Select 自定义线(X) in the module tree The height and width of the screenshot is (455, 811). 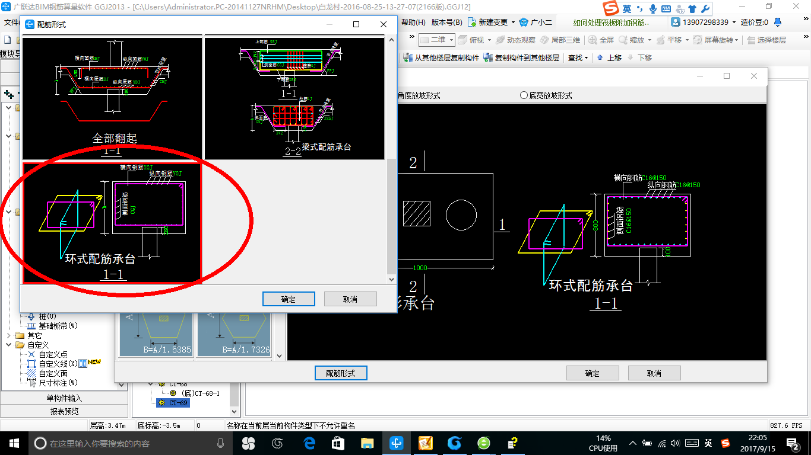coord(52,364)
